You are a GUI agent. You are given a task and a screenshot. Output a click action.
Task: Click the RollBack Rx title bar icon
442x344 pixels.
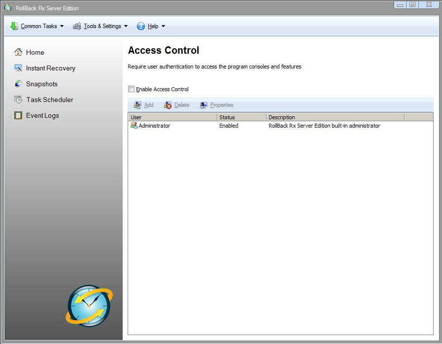[8, 8]
